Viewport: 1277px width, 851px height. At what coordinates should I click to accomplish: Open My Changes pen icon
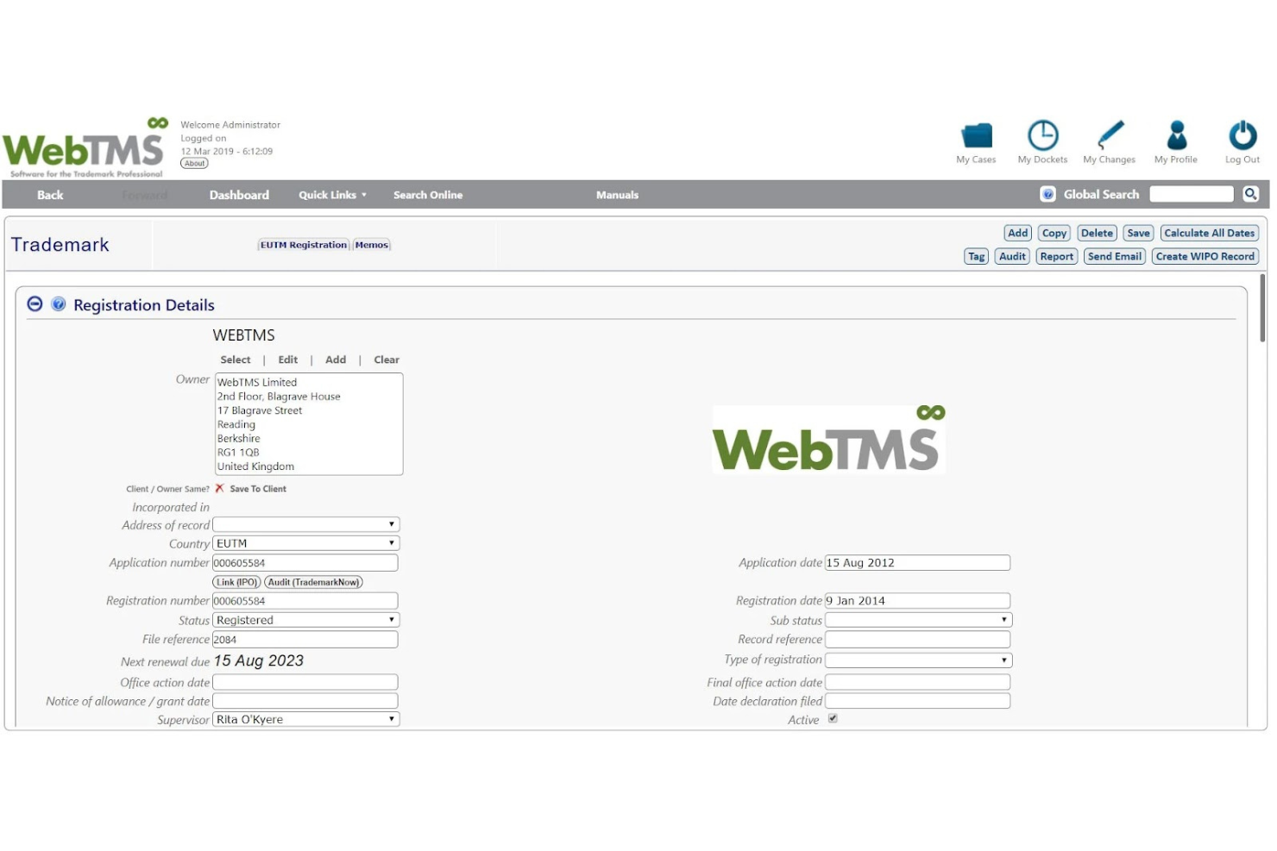(1110, 135)
